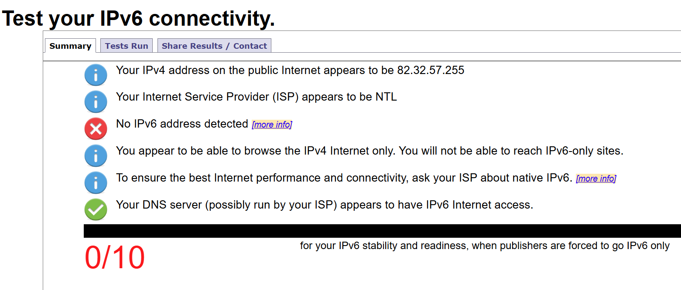Screen dimensions: 681x290
Task: Open more info link after No IPv6 detected
Action: point(272,125)
